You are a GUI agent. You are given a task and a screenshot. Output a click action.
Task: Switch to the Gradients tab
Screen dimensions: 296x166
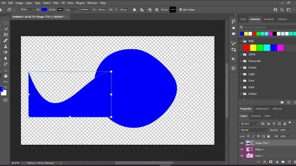click(x=269, y=19)
